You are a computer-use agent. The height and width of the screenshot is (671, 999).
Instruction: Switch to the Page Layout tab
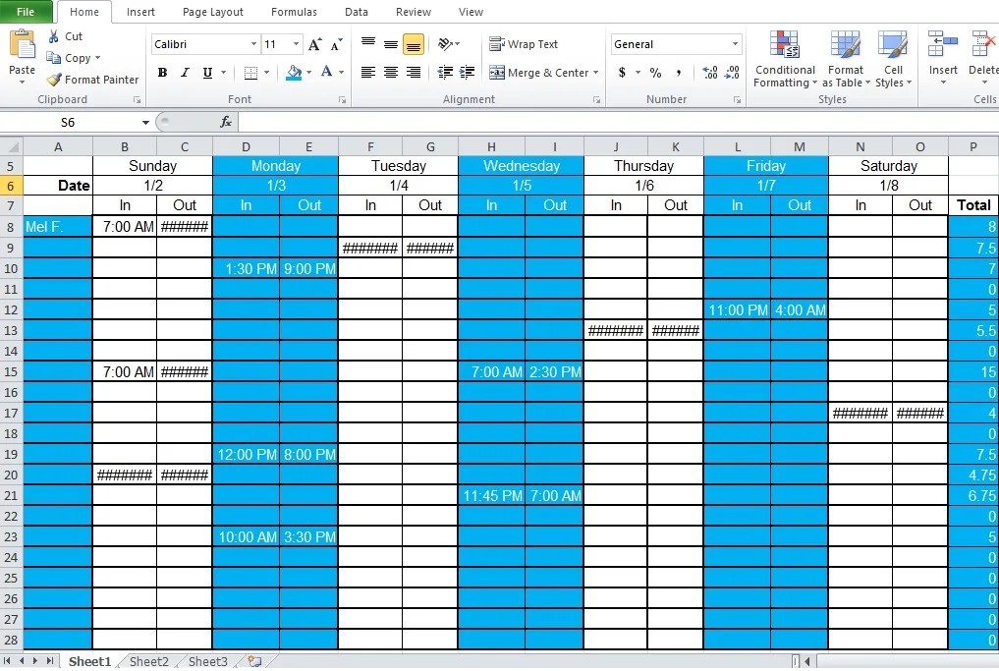tap(213, 12)
